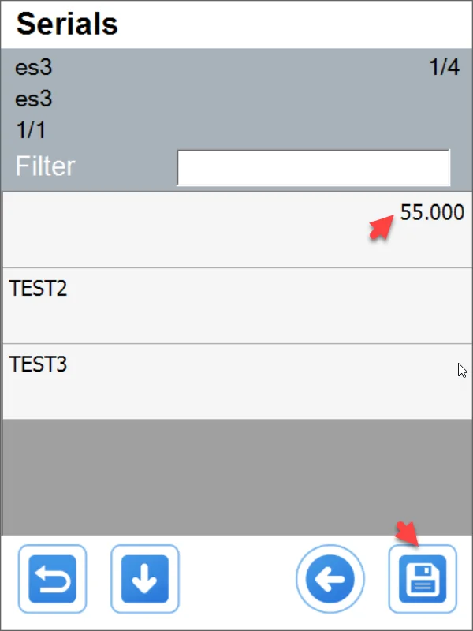Image resolution: width=473 pixels, height=631 pixels.
Task: Click the 1/4 counter in header
Action: click(444, 68)
